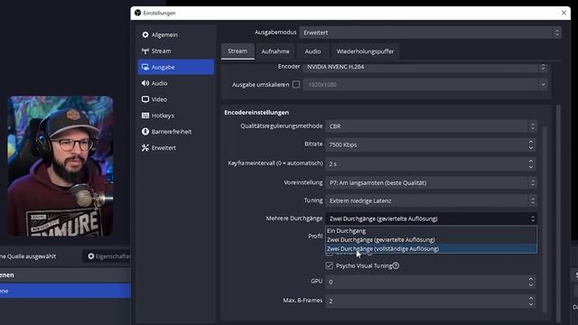Enable Ausgabe umskalieren checkbox
Viewport: 578px width, 325px height.
click(296, 84)
